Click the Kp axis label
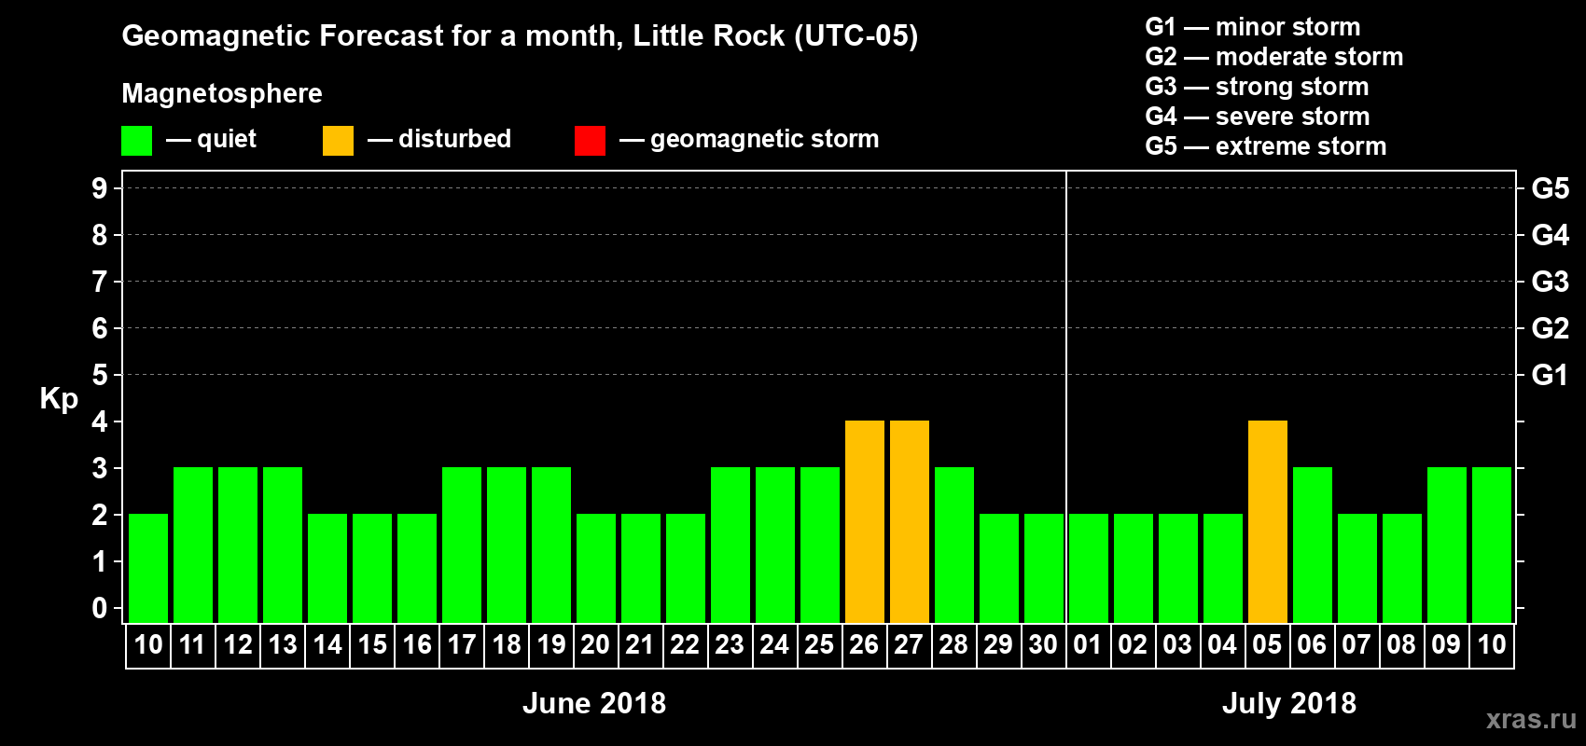Image resolution: width=1586 pixels, height=746 pixels. point(59,399)
